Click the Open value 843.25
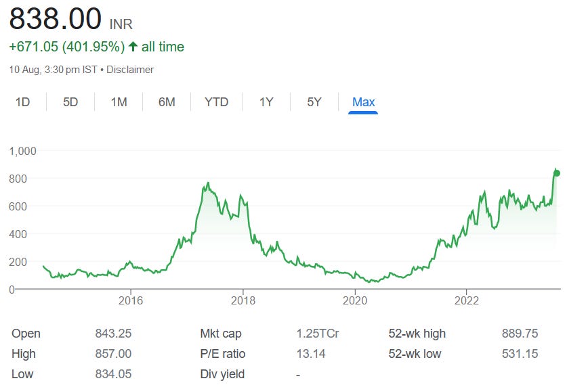The image size is (567, 387). point(114,333)
